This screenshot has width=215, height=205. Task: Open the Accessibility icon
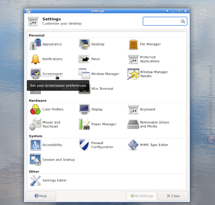click(36, 145)
